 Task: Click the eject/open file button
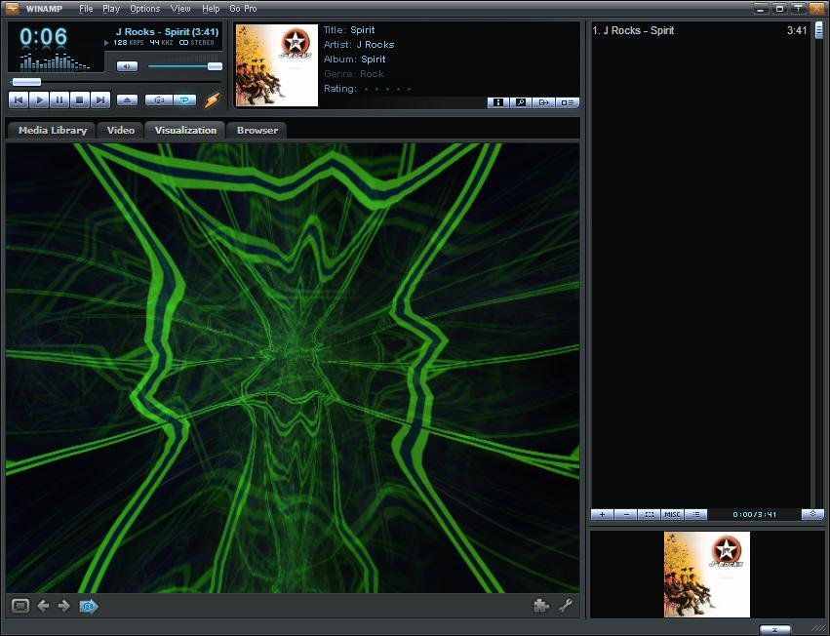127,99
